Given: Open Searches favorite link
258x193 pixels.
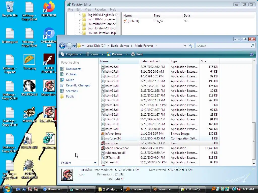Looking at the screenshot, I should (72, 91).
